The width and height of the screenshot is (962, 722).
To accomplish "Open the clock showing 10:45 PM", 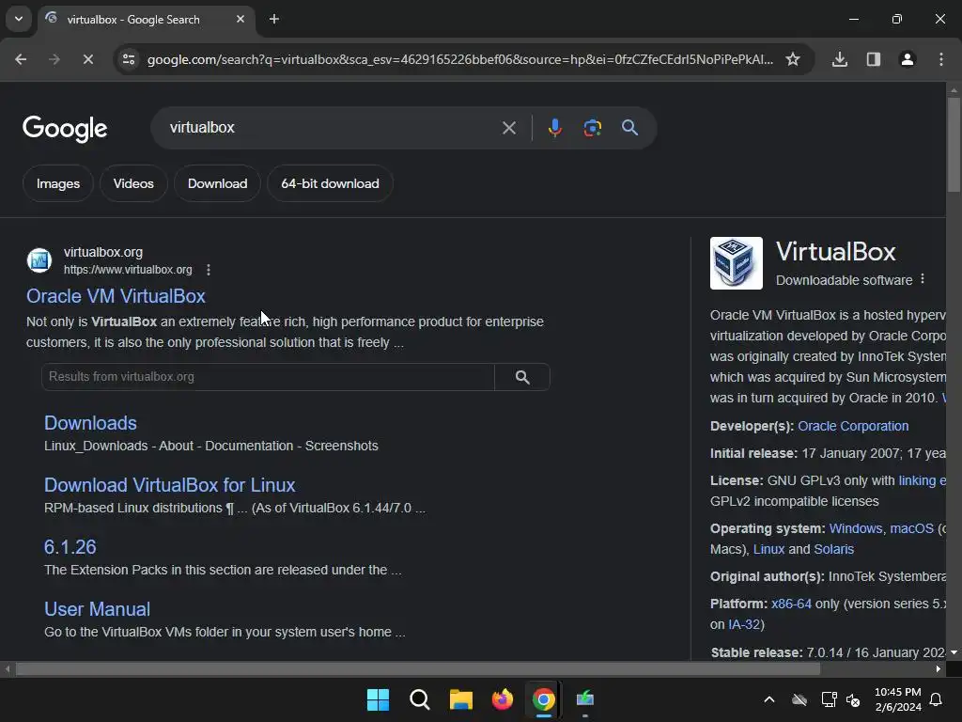I will click(897, 699).
